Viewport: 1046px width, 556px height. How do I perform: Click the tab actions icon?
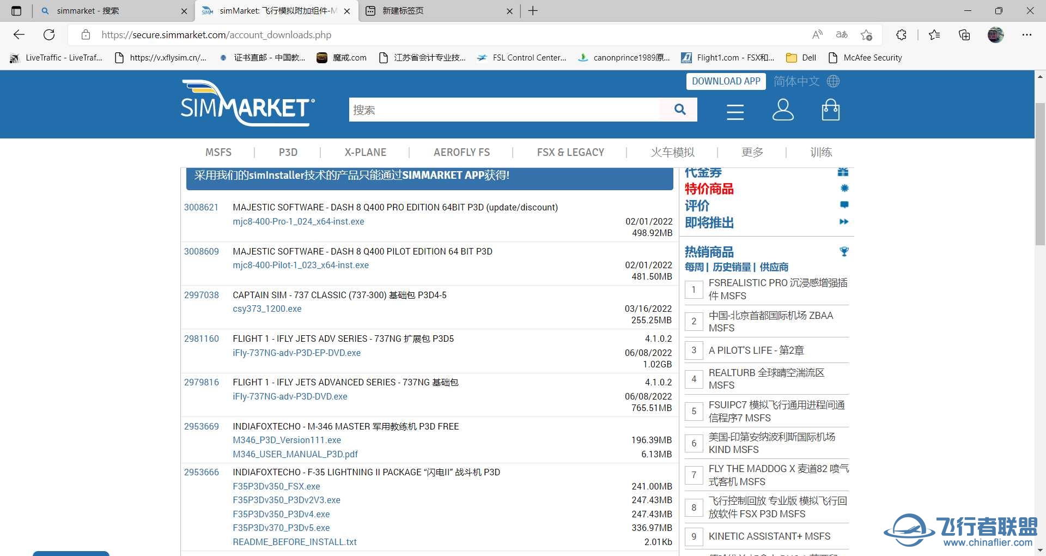click(x=16, y=11)
